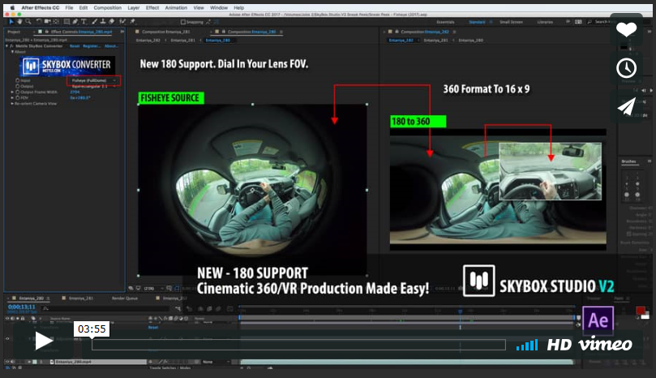Click Toggle Switches / Modes button
The height and width of the screenshot is (378, 656).
tap(169, 368)
